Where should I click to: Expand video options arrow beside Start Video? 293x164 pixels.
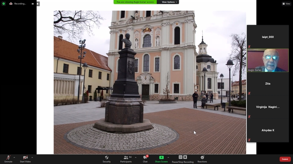32,157
